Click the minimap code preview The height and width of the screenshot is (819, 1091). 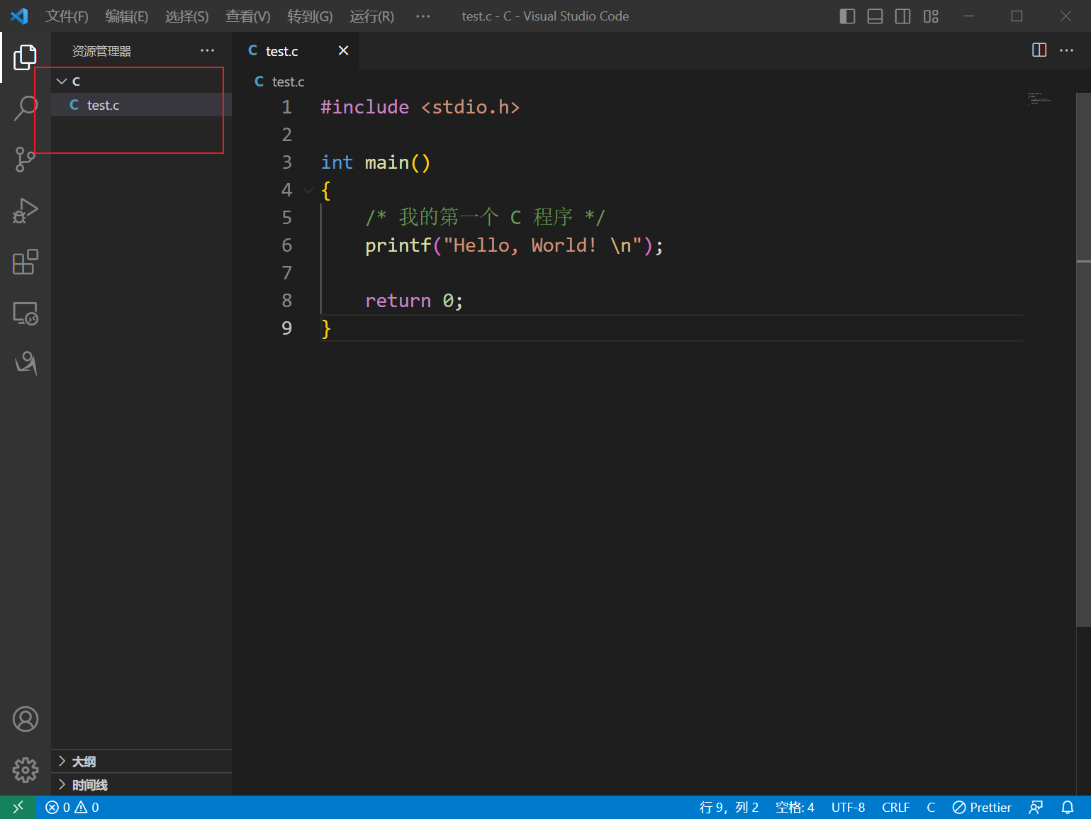(1039, 99)
